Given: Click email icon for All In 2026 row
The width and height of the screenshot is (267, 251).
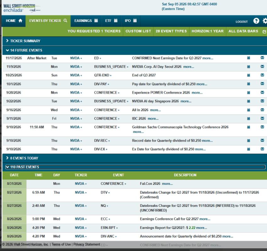Looking at the screenshot, I should (x=262, y=110).
